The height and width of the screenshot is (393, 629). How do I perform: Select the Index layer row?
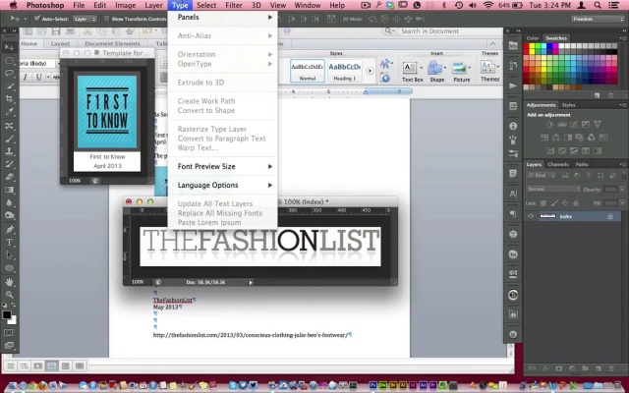[573, 216]
